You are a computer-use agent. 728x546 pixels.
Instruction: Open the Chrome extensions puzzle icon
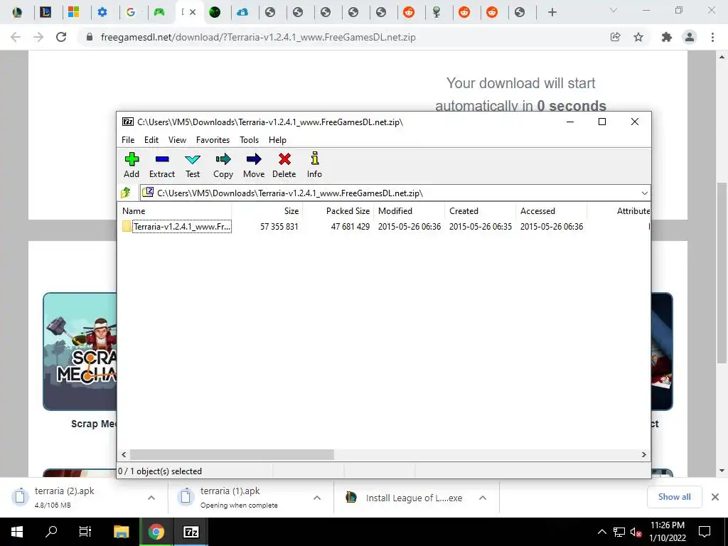(667, 37)
